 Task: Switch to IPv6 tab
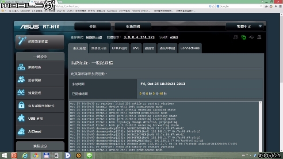click(x=136, y=48)
